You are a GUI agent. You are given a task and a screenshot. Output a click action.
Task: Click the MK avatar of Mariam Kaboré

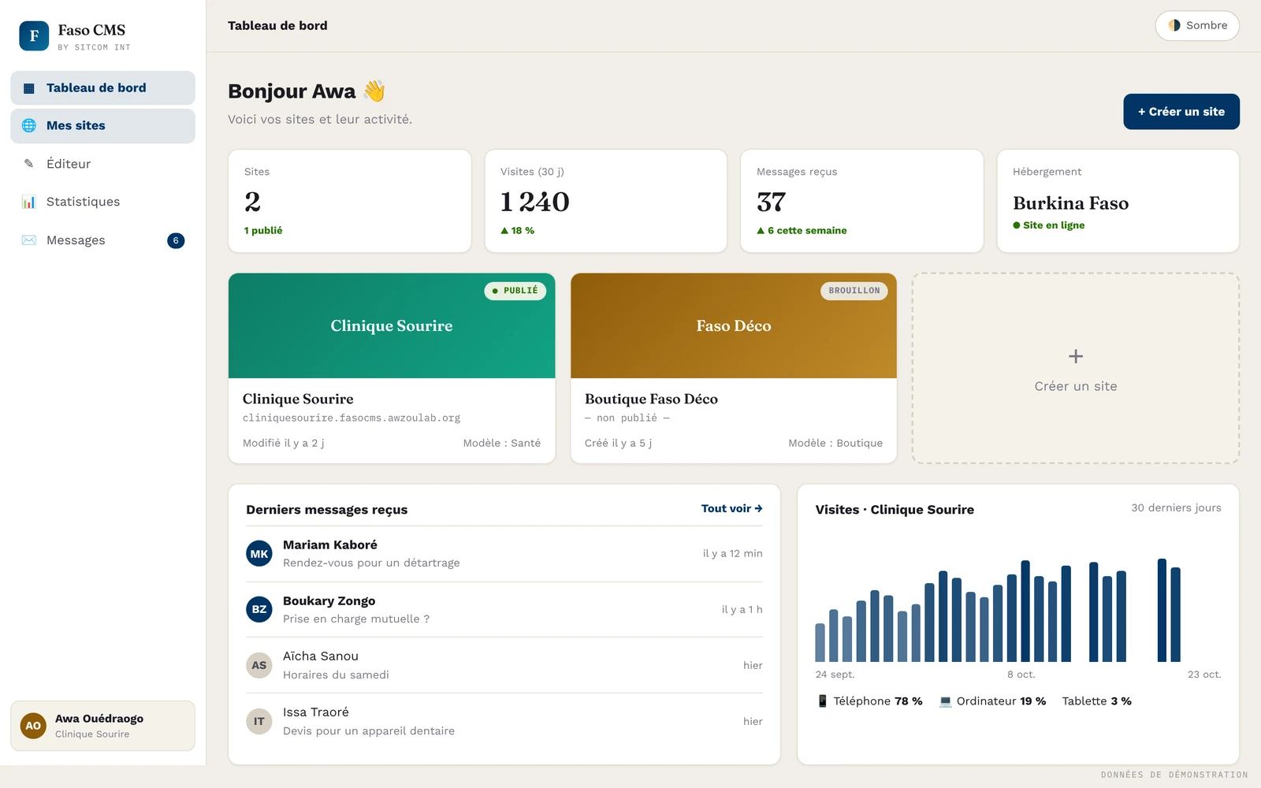point(259,554)
